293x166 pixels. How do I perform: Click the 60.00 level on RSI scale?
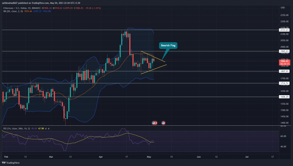tap(283, 136)
